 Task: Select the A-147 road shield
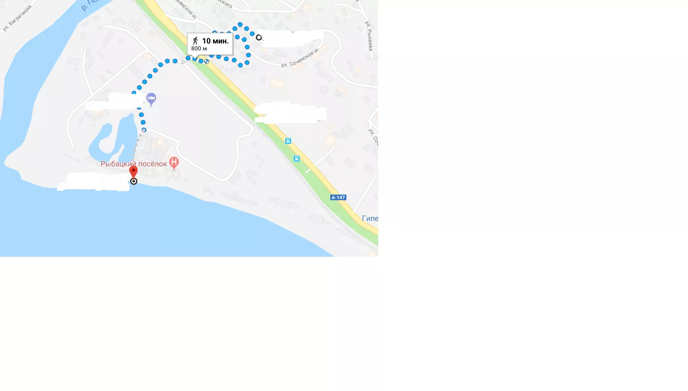tap(338, 197)
